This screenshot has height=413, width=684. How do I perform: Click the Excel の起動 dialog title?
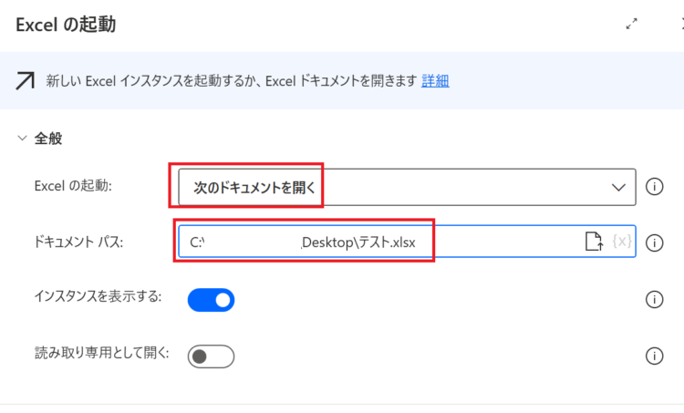click(x=66, y=25)
